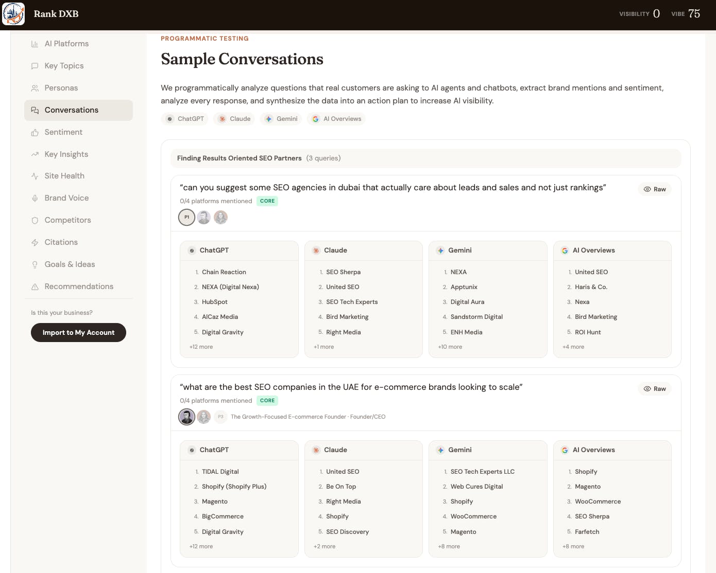Click the Rank DXB logo icon
The height and width of the screenshot is (573, 716).
click(13, 14)
